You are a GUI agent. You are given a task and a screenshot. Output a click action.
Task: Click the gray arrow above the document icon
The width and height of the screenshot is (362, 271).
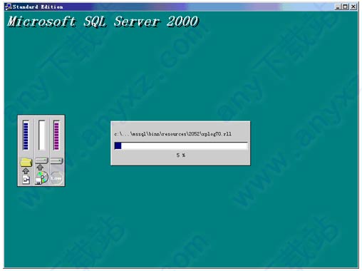point(26,170)
